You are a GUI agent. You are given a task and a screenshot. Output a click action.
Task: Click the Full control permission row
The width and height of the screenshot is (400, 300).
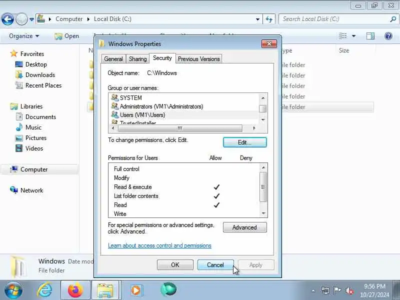[183, 169]
